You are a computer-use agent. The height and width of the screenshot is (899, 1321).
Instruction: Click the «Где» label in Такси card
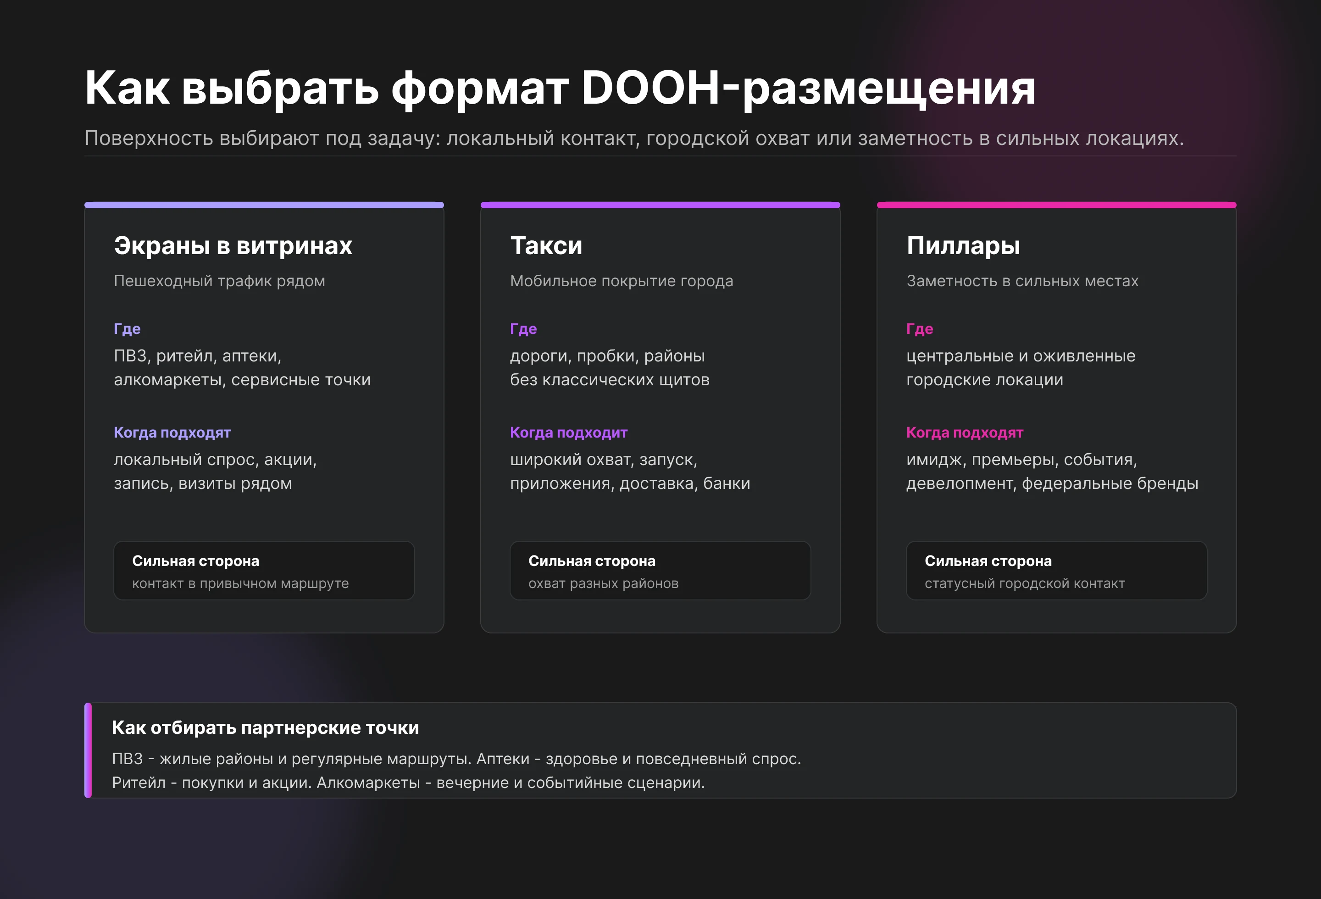(523, 329)
